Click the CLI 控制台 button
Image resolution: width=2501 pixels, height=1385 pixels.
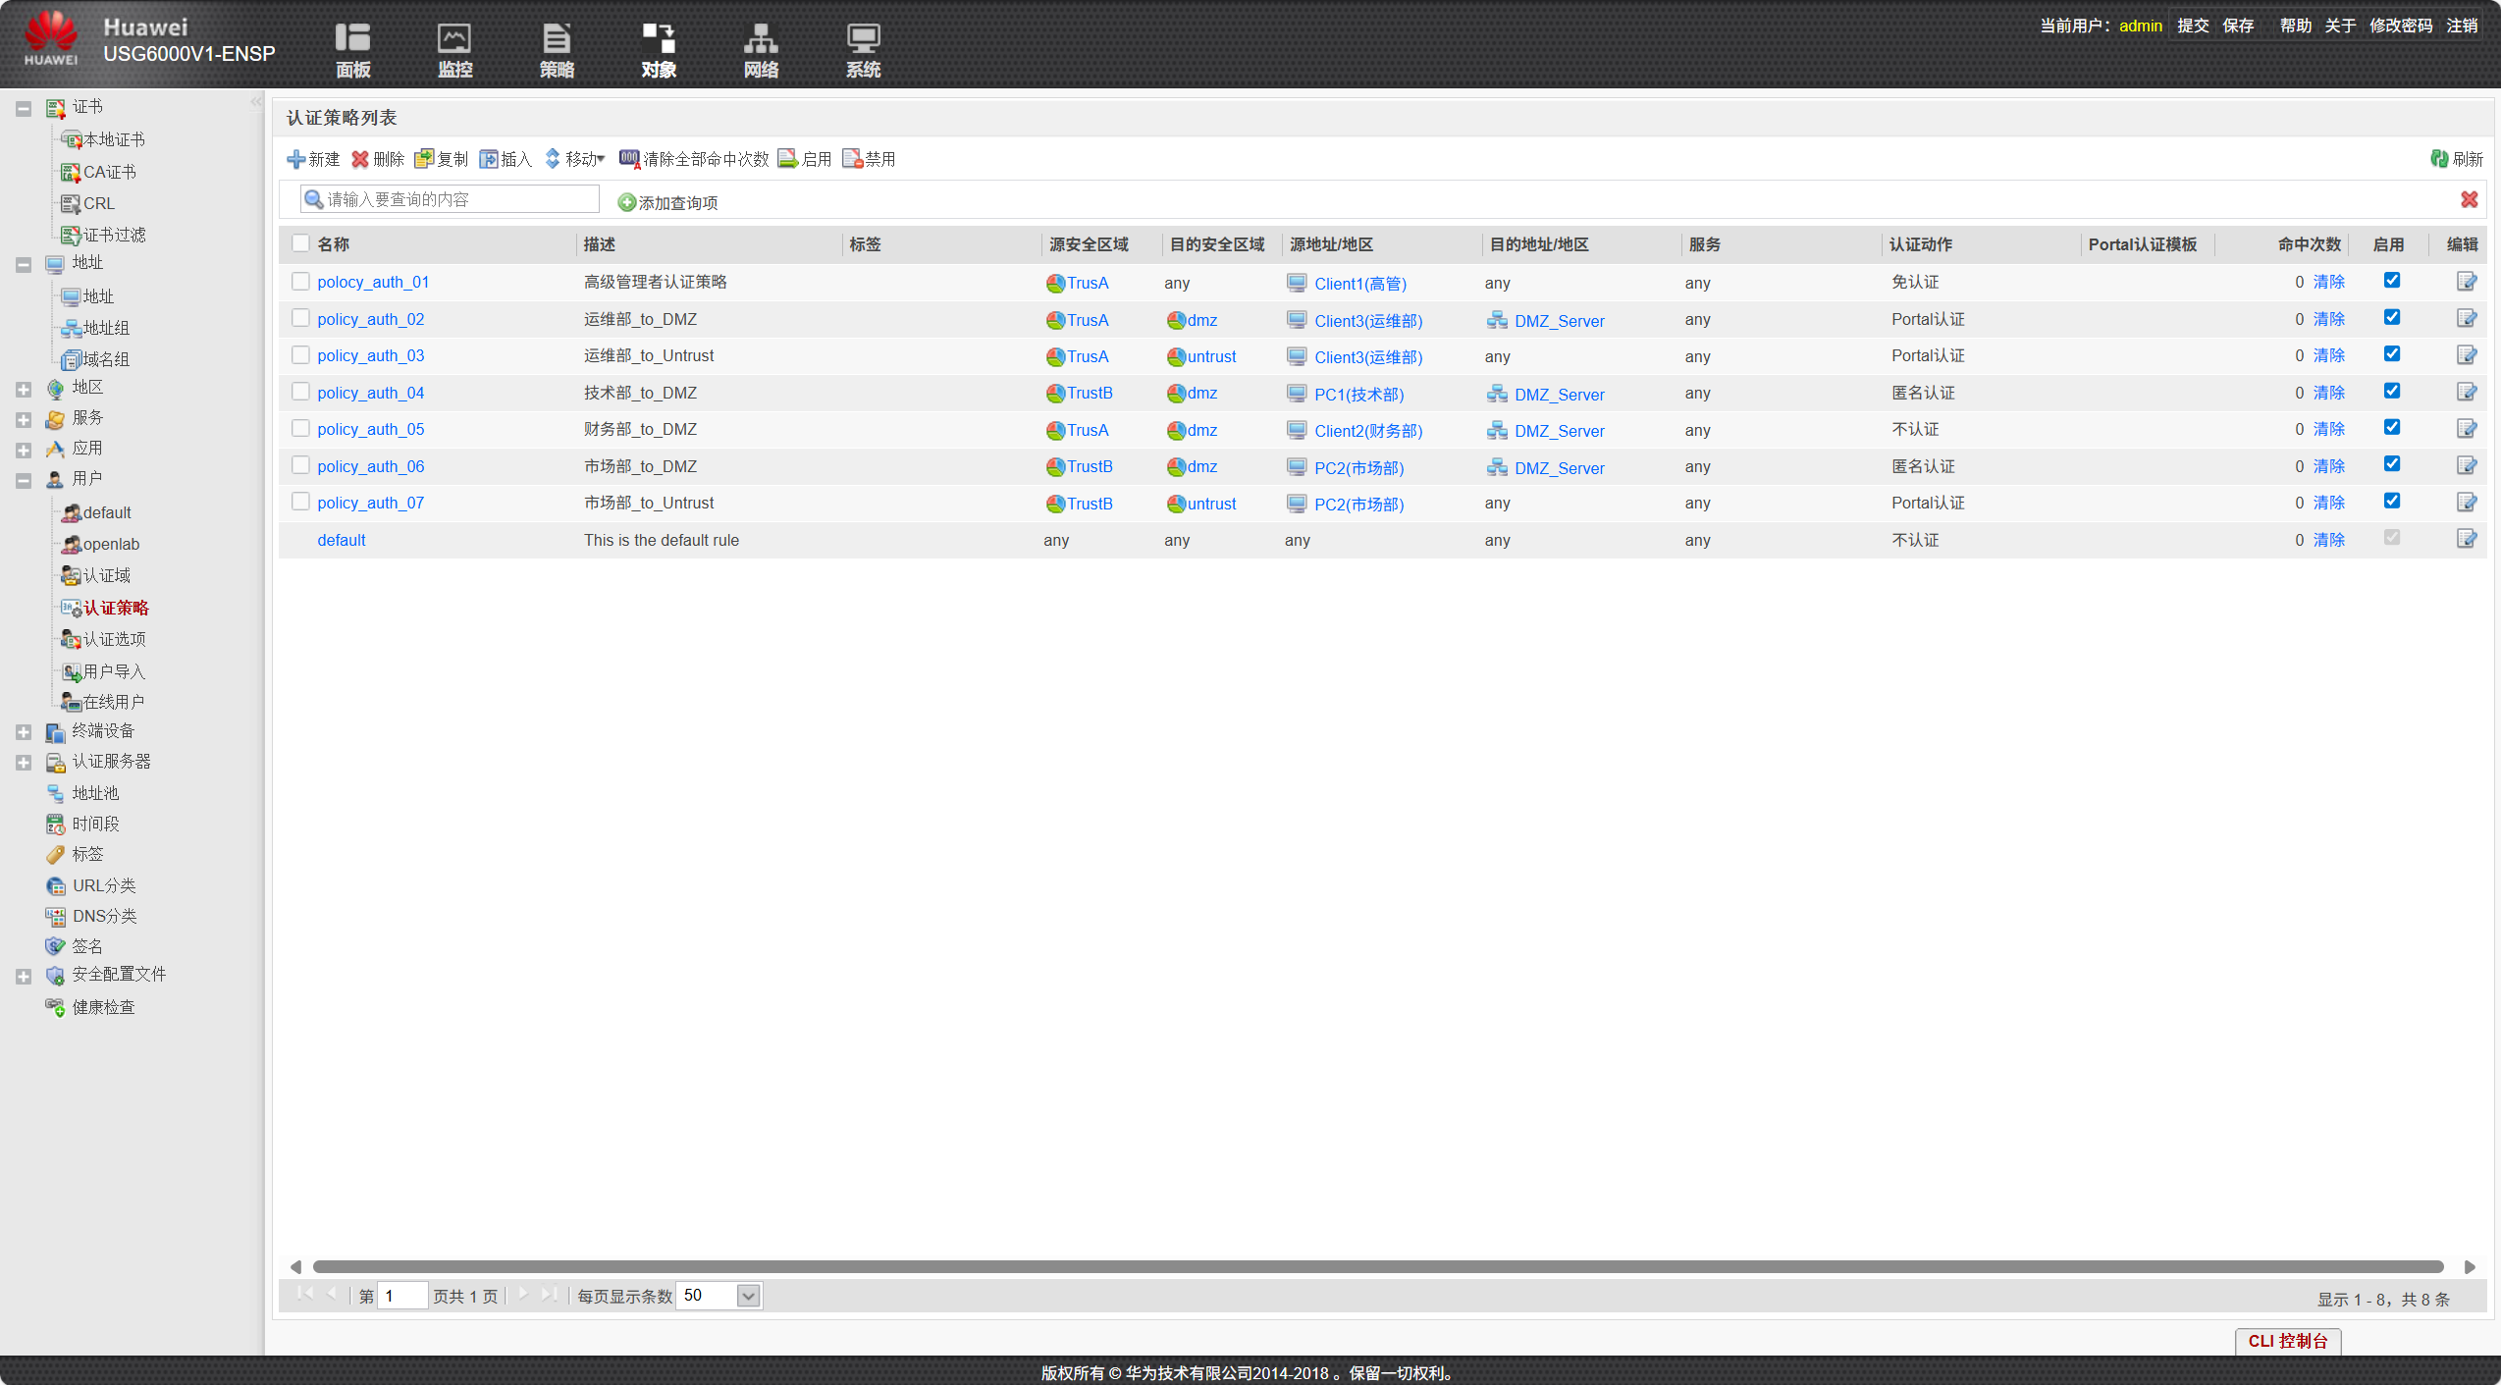pos(2287,1341)
